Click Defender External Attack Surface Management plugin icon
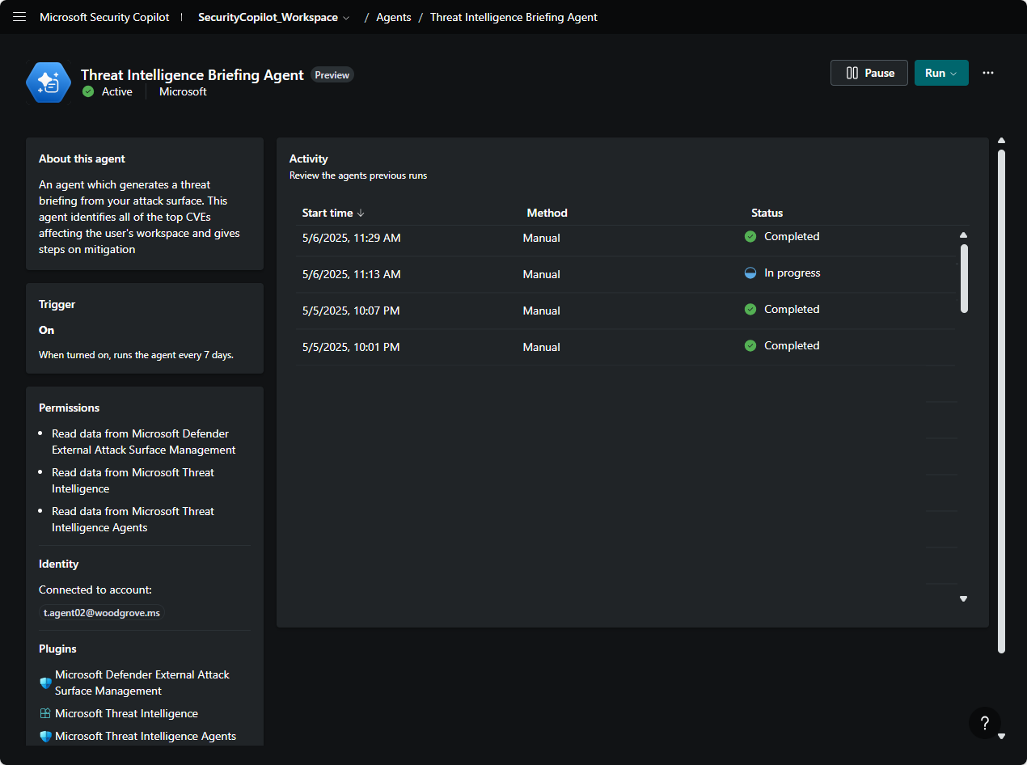 coord(45,683)
